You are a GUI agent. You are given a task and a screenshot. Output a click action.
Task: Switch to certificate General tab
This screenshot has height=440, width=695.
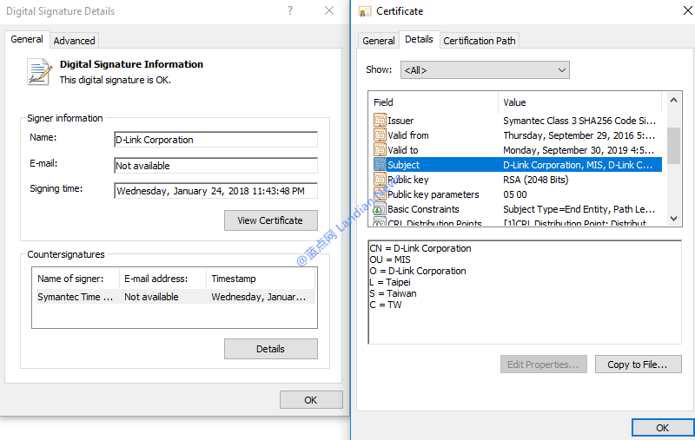pos(379,41)
